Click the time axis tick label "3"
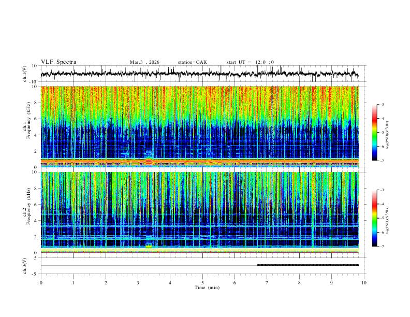 [x=138, y=283]
